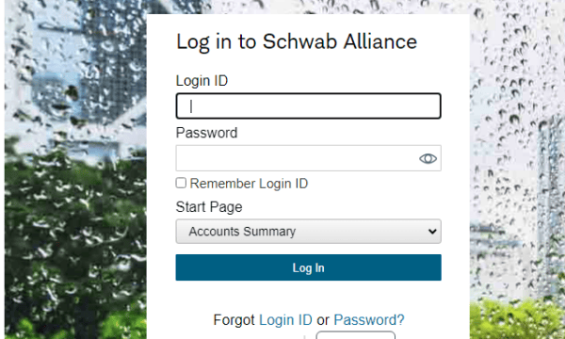Screen dimensions: 565x339
Task: Select the Accounts Summary option text
Action: (242, 232)
